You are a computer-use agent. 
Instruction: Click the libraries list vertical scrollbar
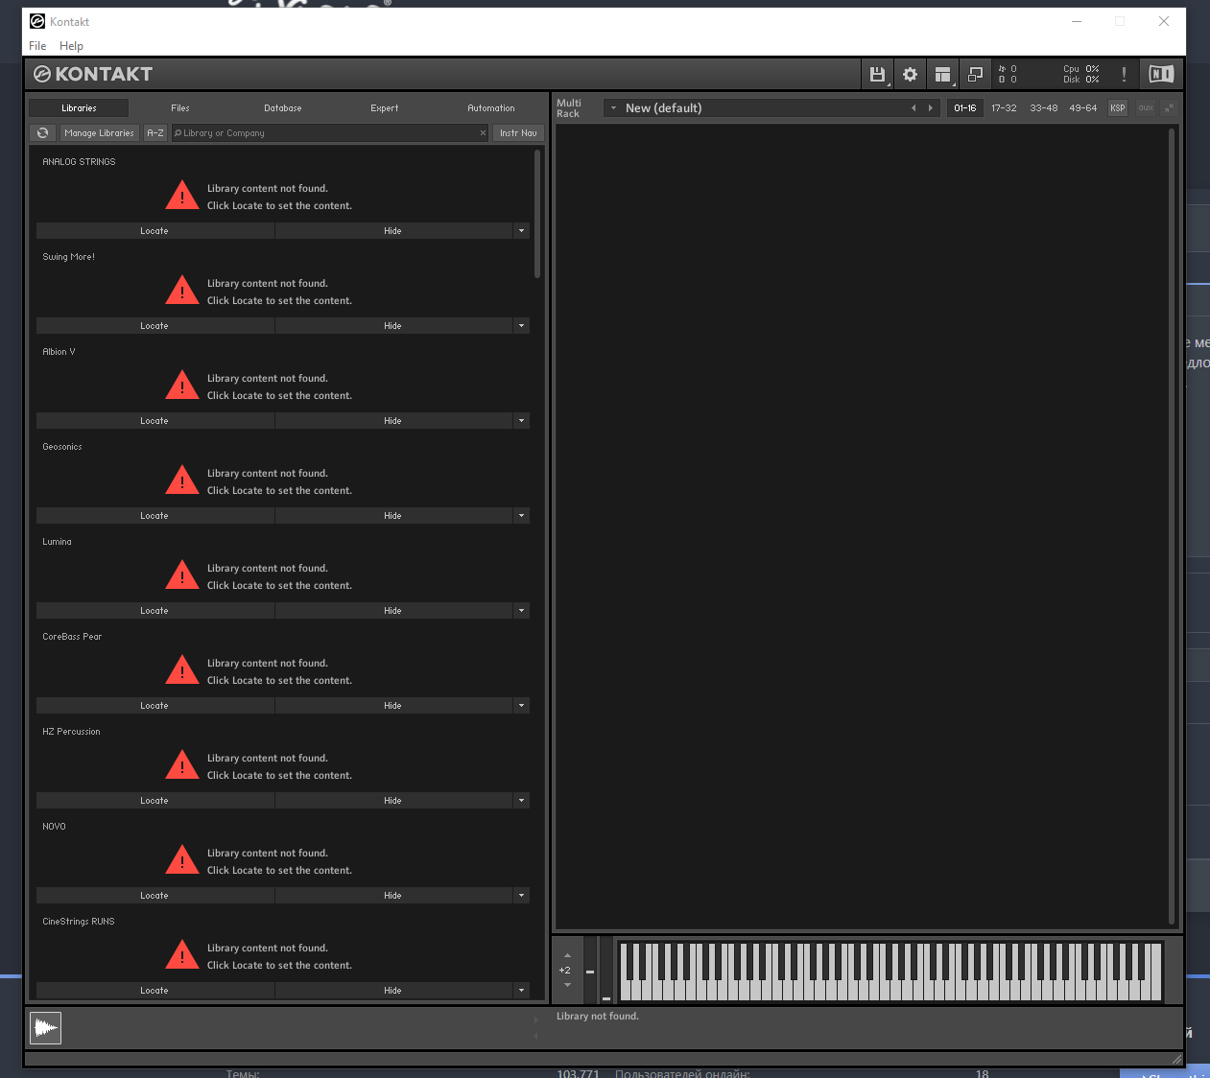click(537, 213)
